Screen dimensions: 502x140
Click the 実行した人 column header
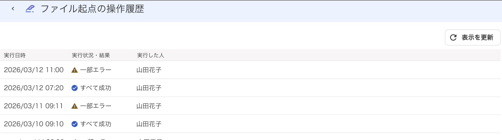[150, 55]
